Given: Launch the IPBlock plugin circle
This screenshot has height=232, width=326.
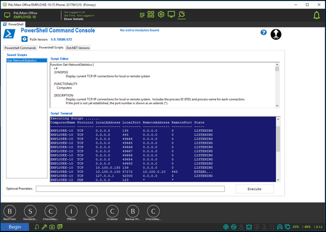Looking at the screenshot, I should pos(71,211).
